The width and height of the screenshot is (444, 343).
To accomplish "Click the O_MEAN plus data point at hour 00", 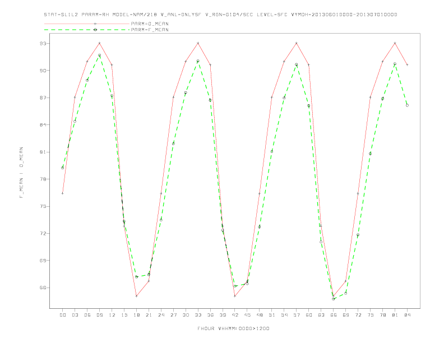I will point(63,193).
